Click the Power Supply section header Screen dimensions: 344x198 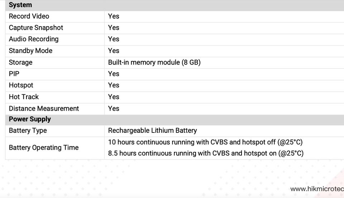(30, 119)
